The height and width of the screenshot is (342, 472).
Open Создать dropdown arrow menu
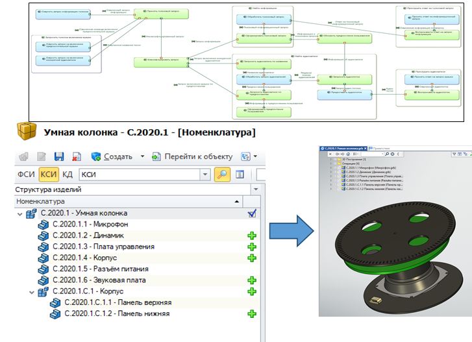click(x=142, y=156)
